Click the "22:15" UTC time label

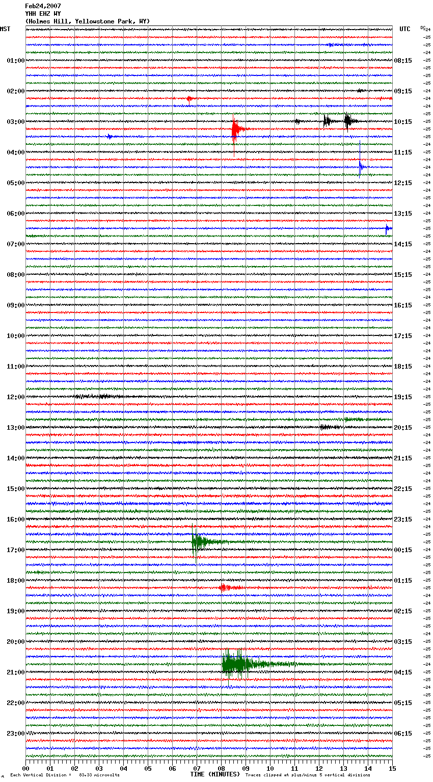(403, 489)
